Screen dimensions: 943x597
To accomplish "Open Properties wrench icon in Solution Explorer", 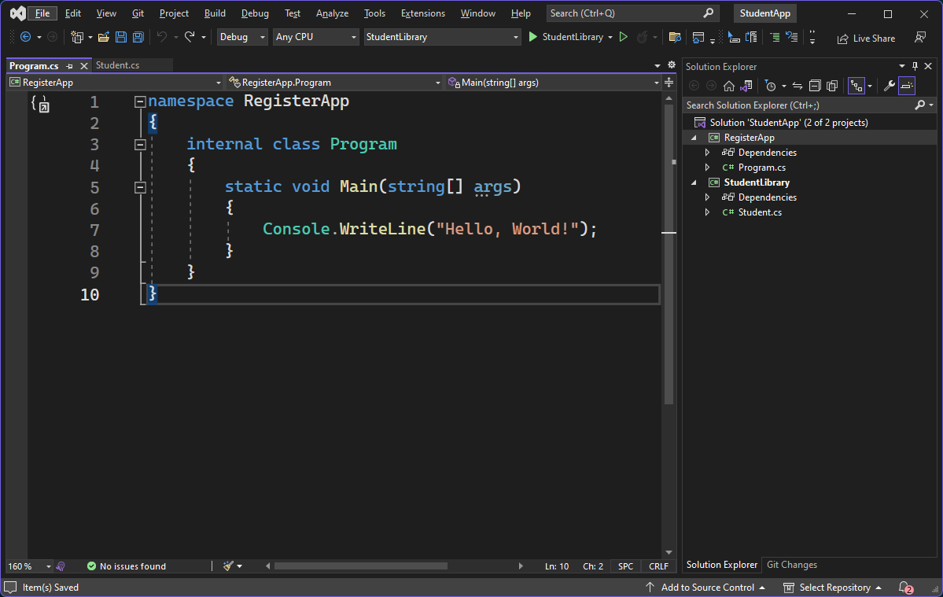I will (889, 86).
